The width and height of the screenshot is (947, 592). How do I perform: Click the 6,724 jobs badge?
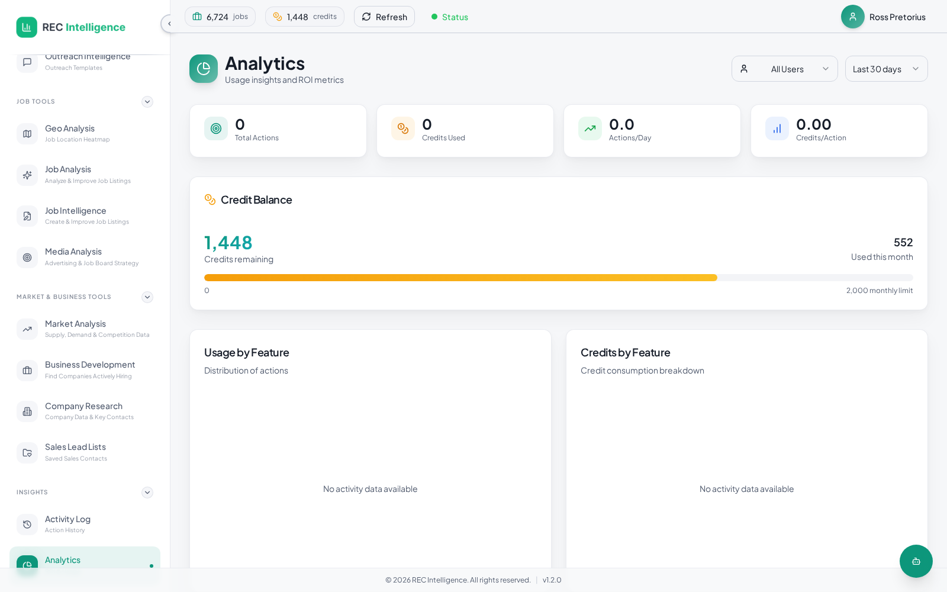click(220, 17)
